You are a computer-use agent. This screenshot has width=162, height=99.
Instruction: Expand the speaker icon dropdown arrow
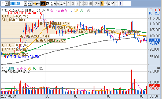tap(39, 3)
